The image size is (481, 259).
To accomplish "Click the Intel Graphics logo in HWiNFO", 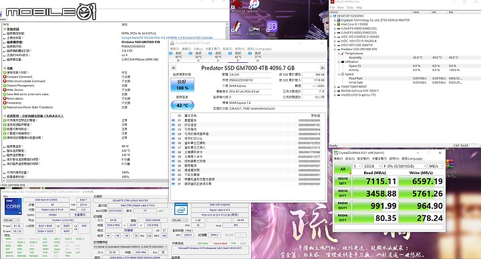I will (181, 208).
